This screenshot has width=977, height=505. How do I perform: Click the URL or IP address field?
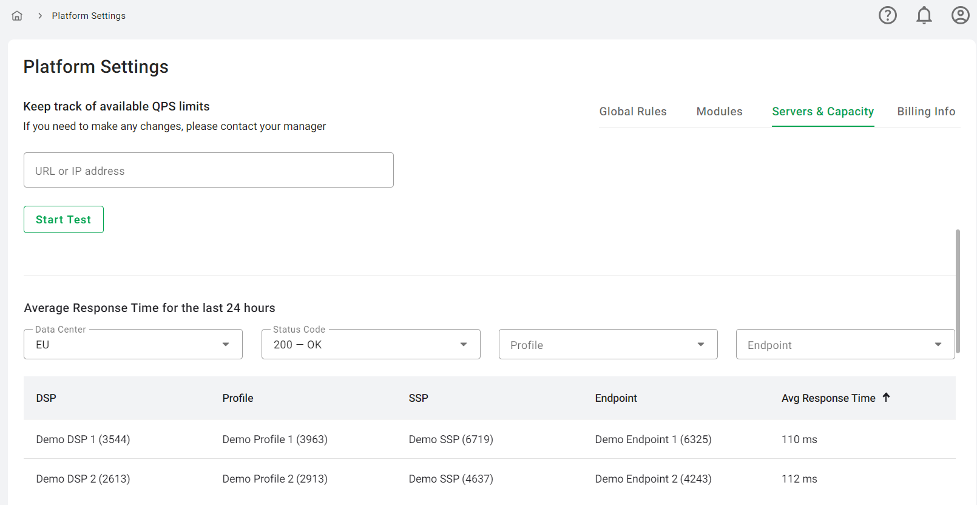[x=208, y=171]
